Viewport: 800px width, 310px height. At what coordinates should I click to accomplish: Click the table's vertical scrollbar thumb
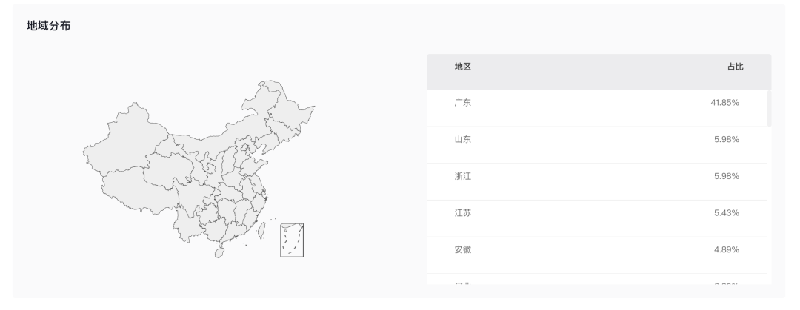[770, 108]
